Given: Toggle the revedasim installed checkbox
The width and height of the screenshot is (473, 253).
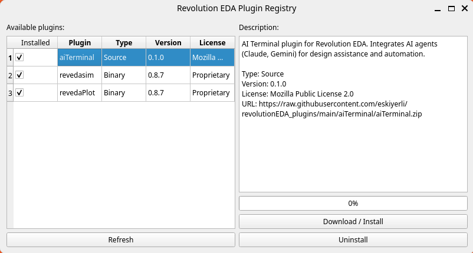Looking at the screenshot, I should pos(19,75).
